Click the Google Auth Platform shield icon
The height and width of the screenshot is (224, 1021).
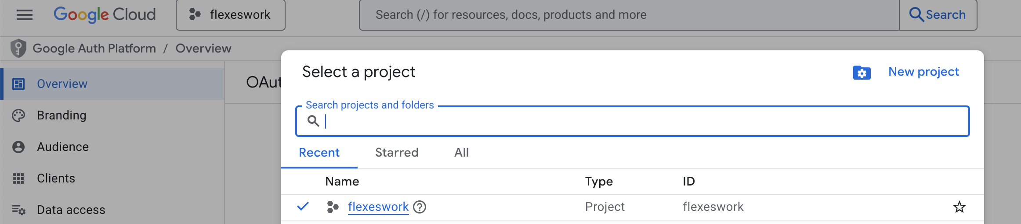point(18,48)
